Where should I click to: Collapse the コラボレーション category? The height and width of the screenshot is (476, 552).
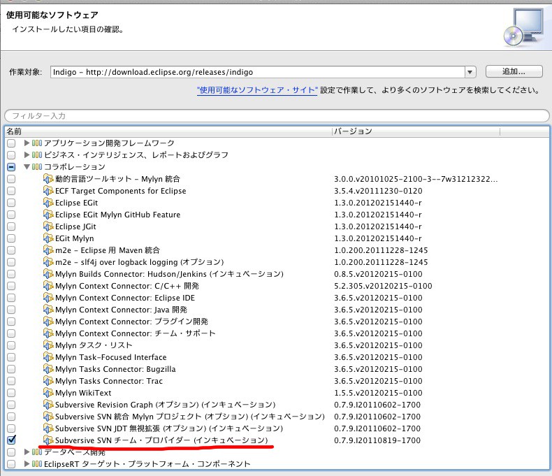click(27, 167)
